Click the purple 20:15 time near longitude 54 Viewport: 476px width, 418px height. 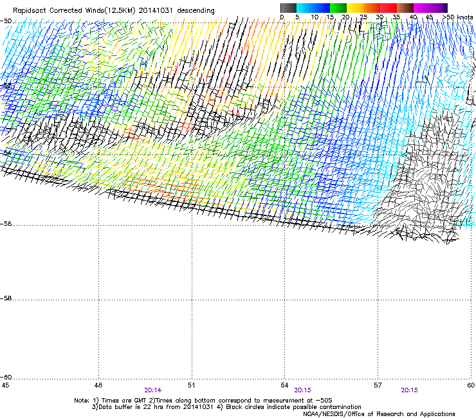[x=303, y=390]
